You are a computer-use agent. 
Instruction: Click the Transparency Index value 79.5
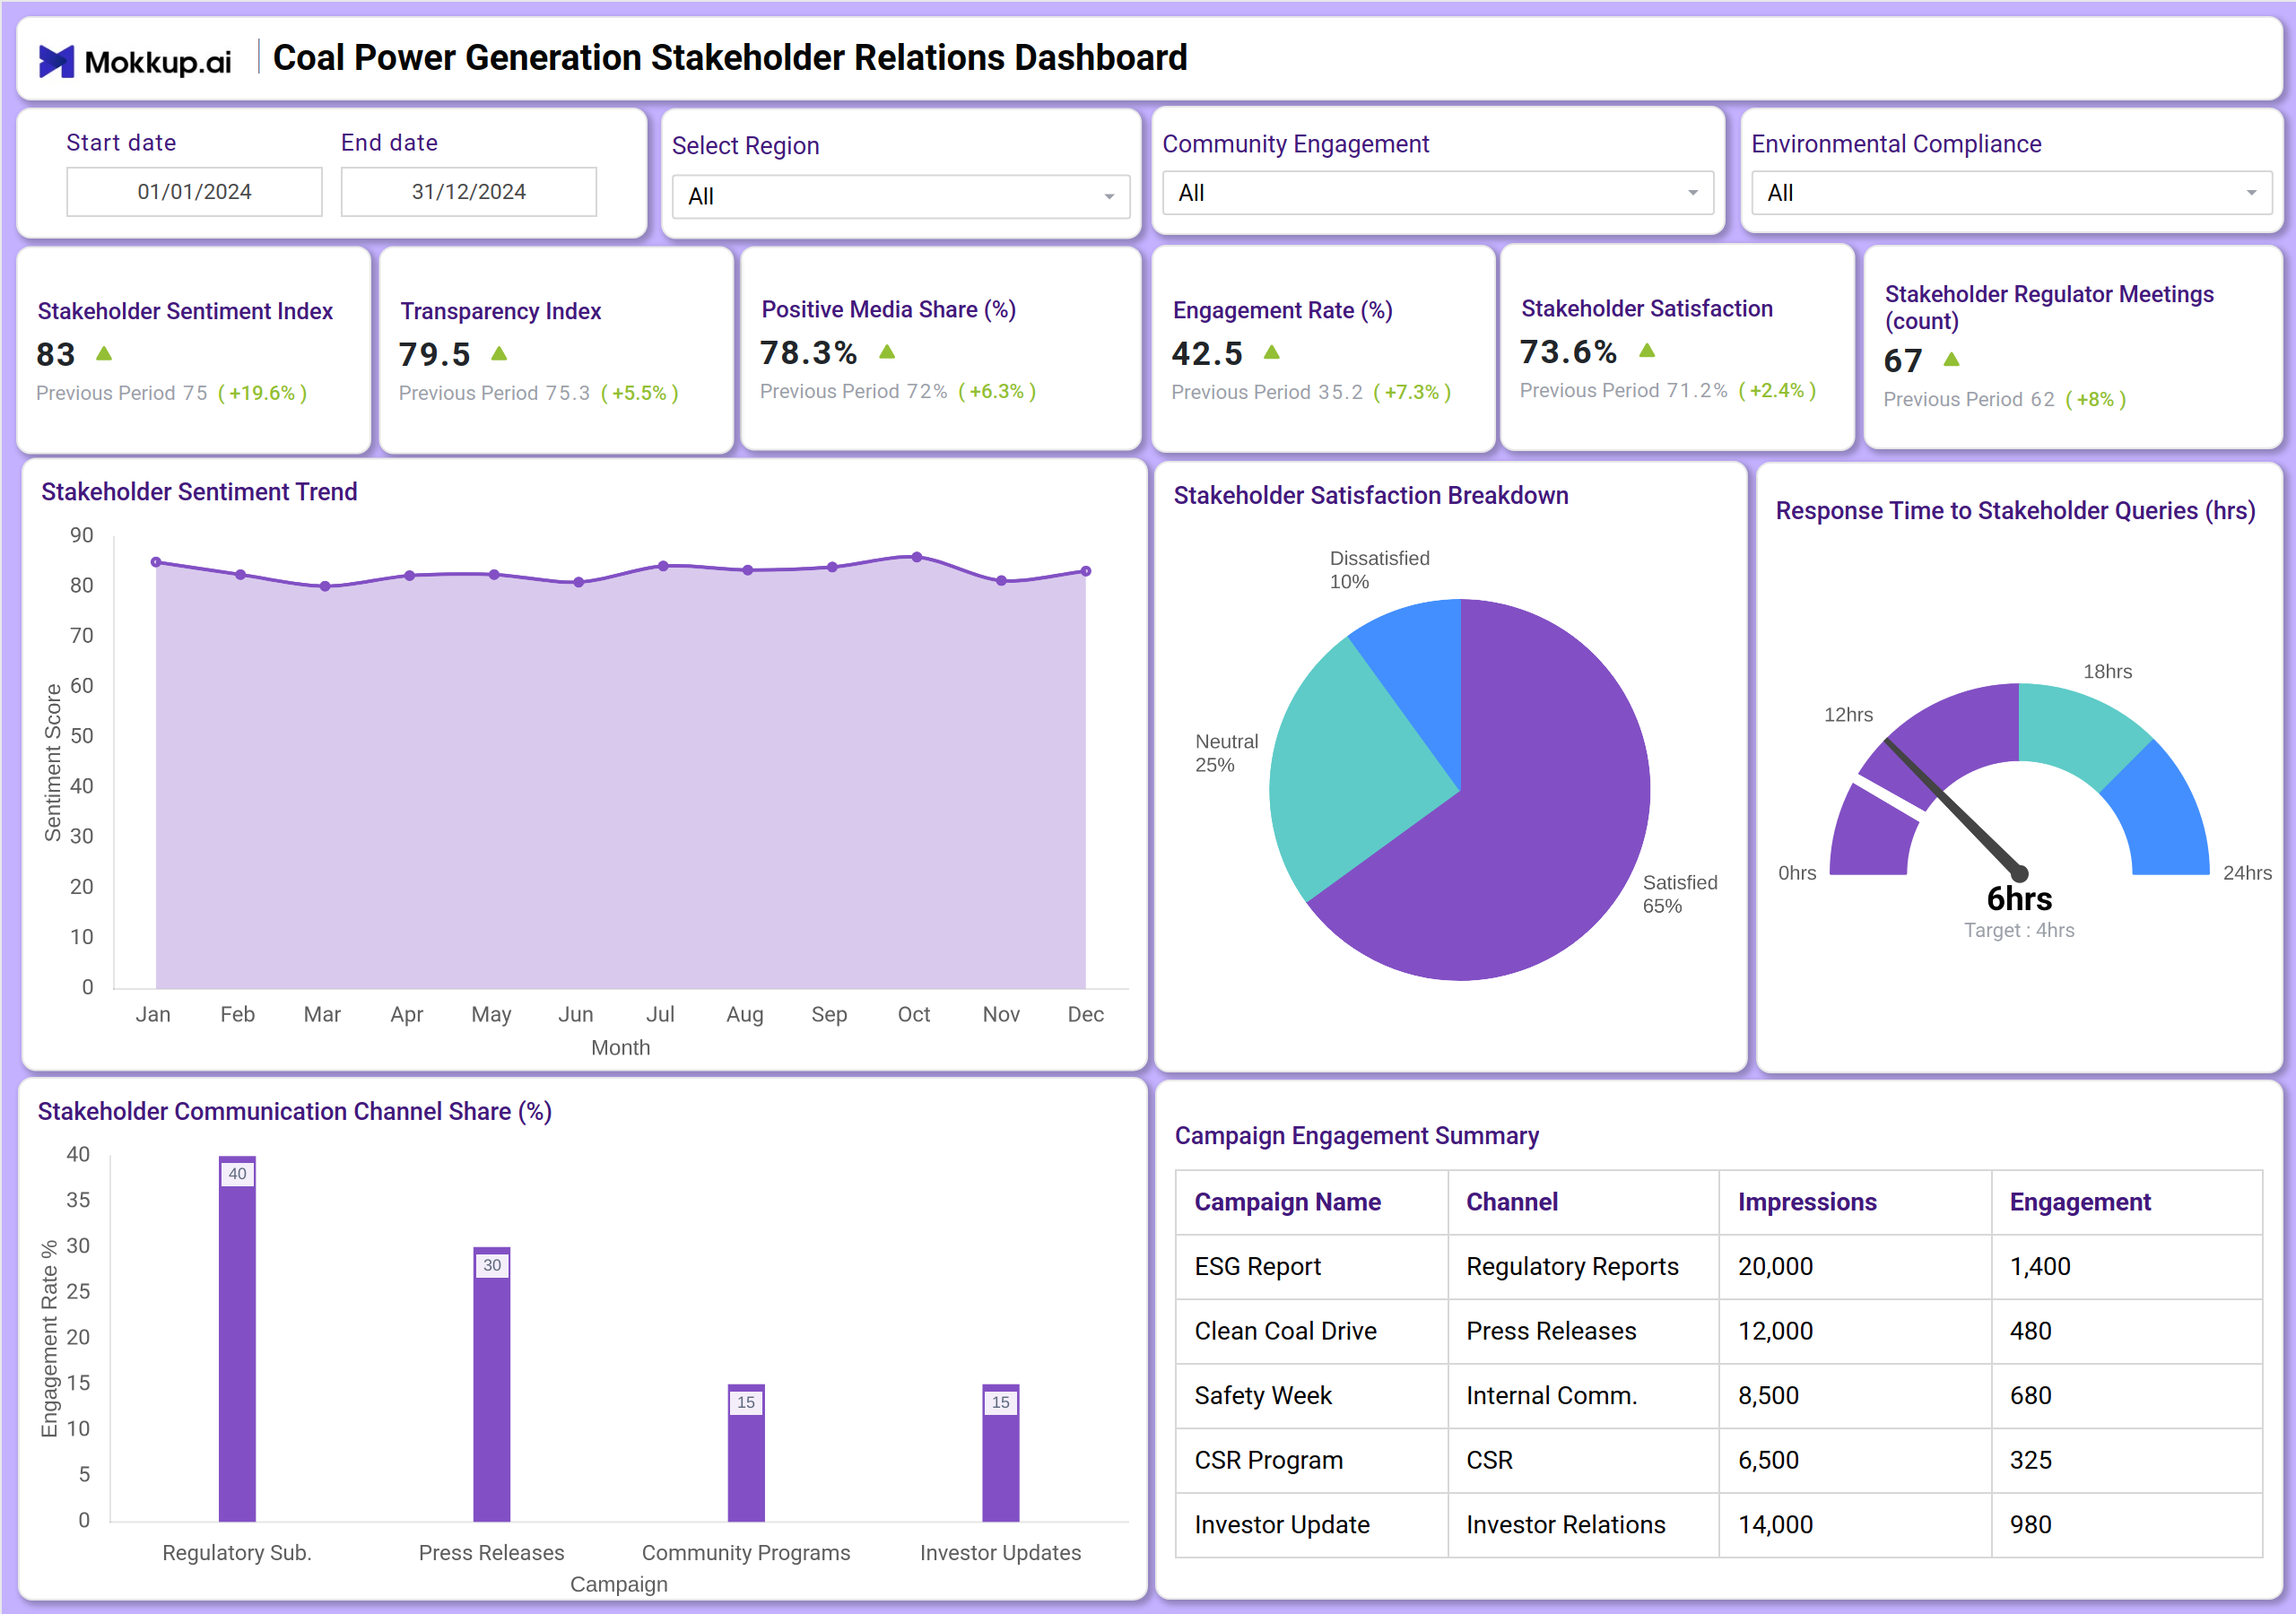tap(435, 354)
